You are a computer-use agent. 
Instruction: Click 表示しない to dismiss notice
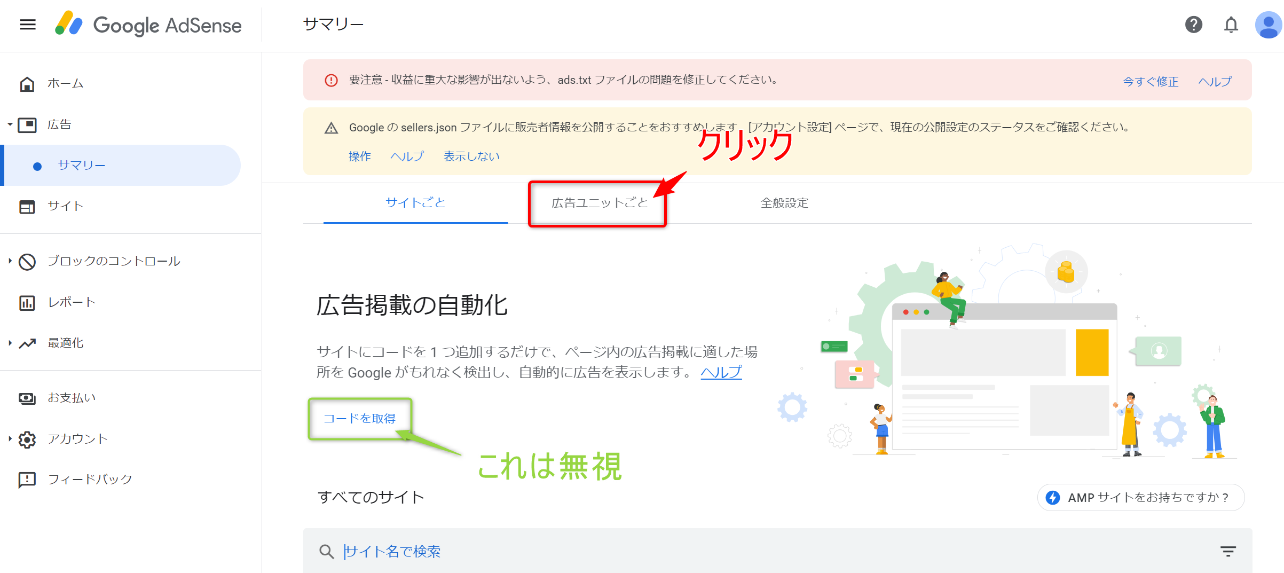click(x=471, y=156)
